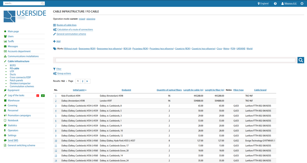Click the USERSIDE logo
Image resolution: width=307 pixels, height=163 pixels.
click(25, 16)
